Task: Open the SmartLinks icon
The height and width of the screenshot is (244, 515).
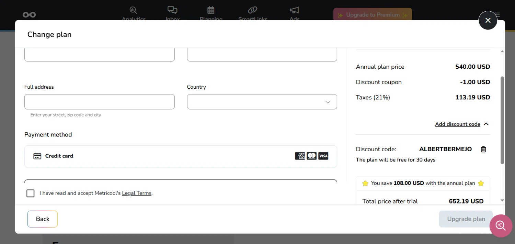Action: 253,10
